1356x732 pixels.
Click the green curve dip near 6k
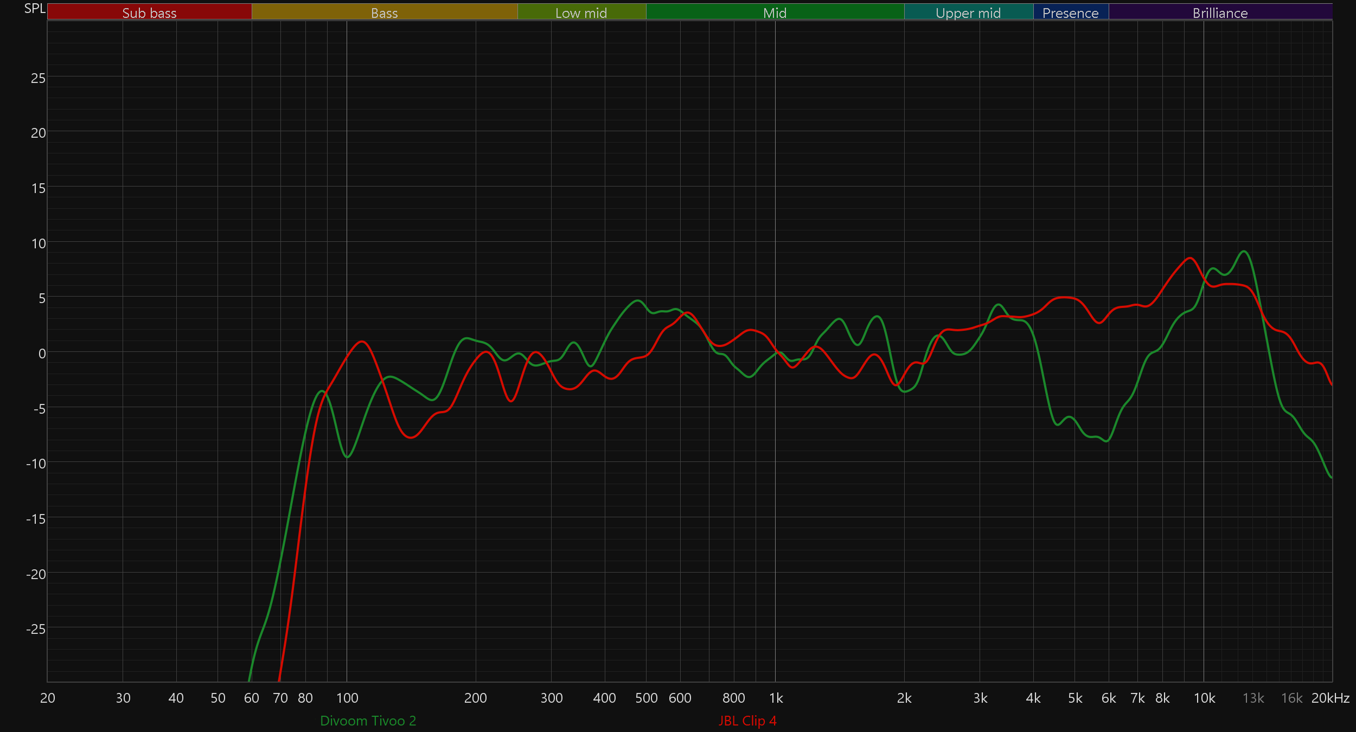pos(1106,441)
